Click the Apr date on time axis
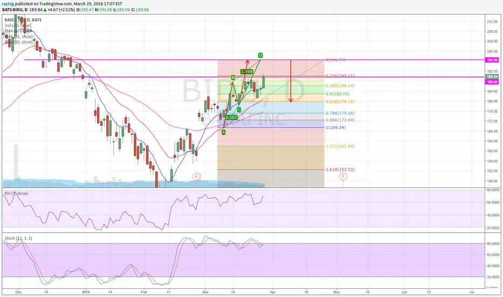The height and width of the screenshot is (297, 503). tap(273, 292)
